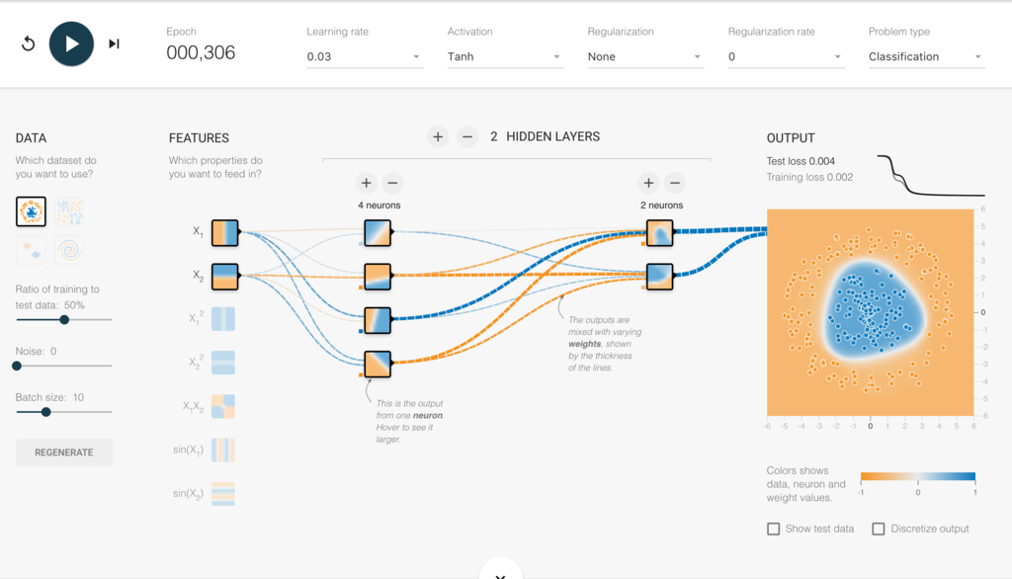Viewport: 1012px width, 579px height.
Task: Select the bottom neuron in the second hidden layer
Action: [659, 277]
